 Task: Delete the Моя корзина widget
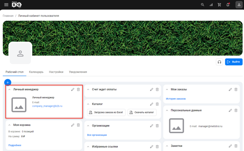point(78,125)
